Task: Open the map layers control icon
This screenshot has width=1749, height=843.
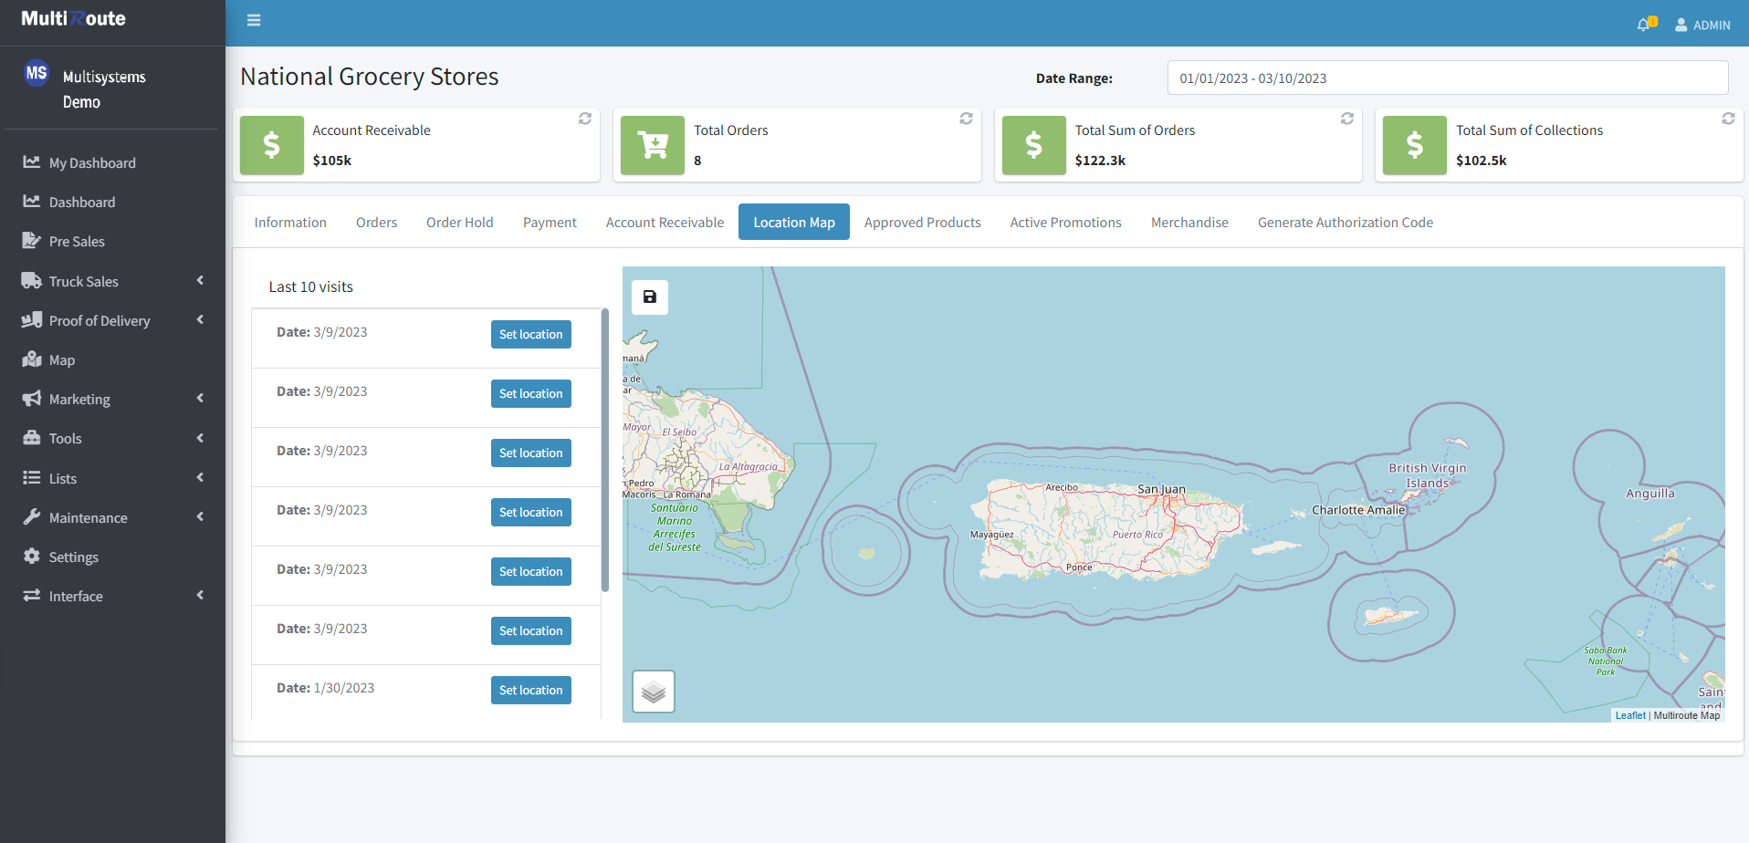Action: click(654, 692)
